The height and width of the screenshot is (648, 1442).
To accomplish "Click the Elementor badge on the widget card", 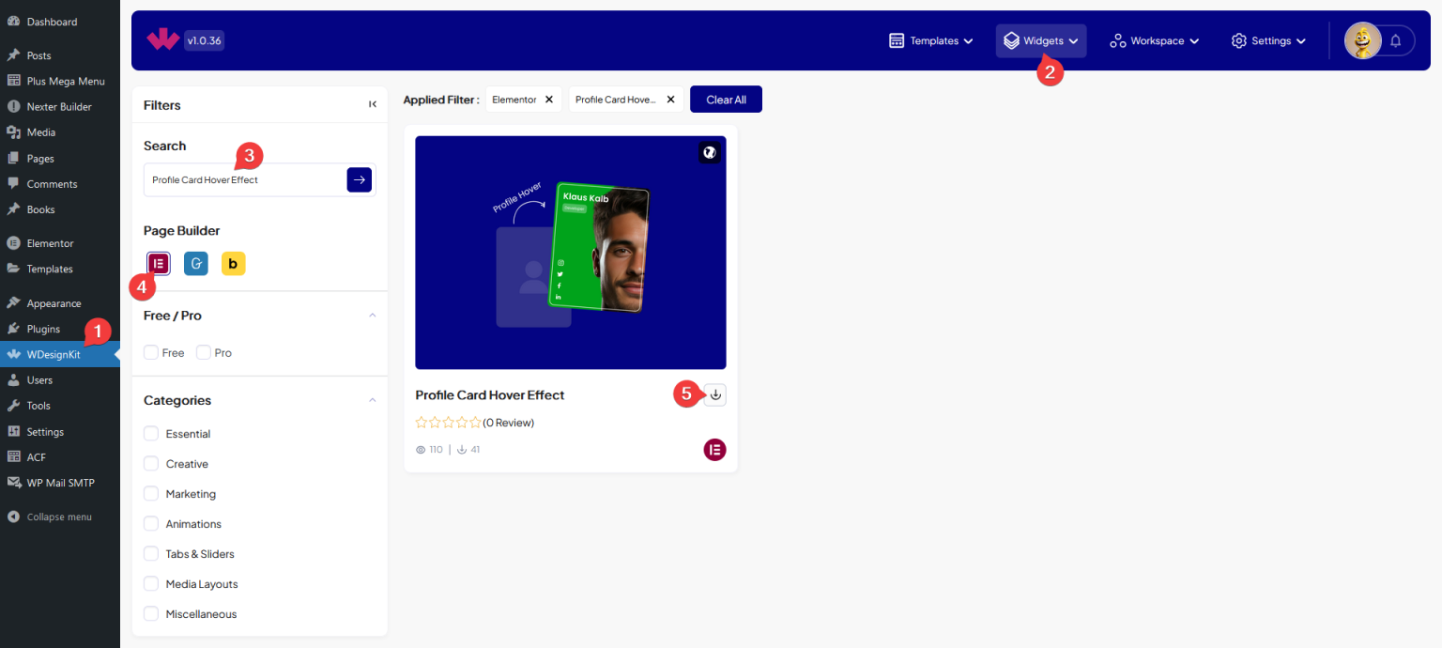I will 714,450.
